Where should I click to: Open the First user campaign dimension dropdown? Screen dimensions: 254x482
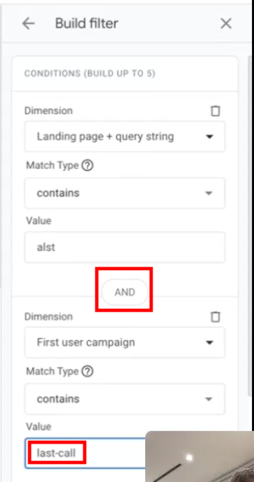(x=125, y=343)
